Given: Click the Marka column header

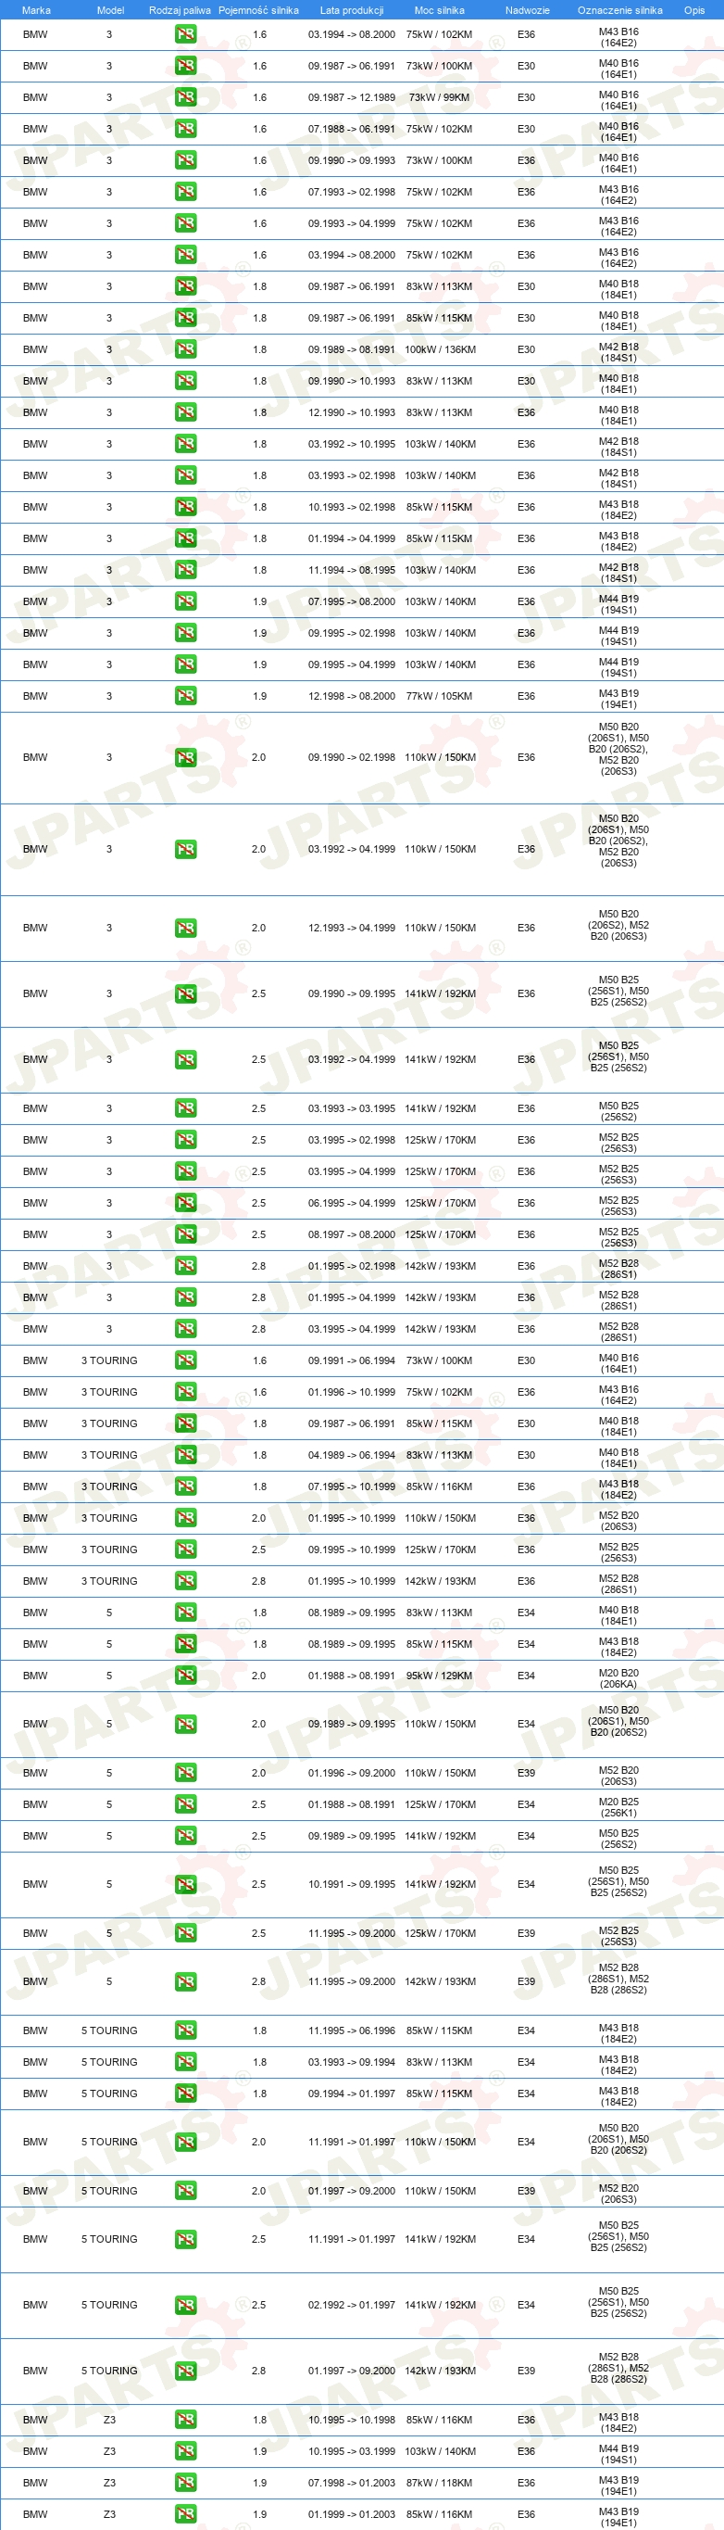Looking at the screenshot, I should tap(36, 10).
